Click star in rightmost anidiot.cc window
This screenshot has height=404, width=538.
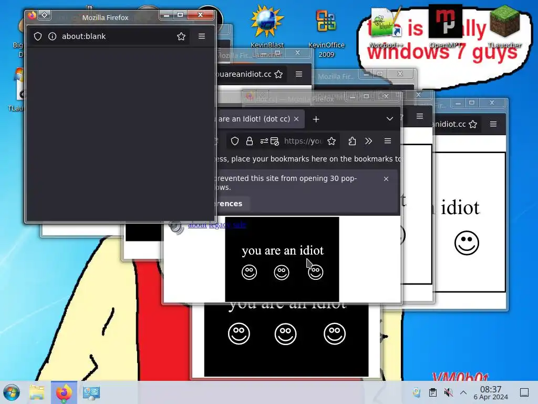coord(473,124)
